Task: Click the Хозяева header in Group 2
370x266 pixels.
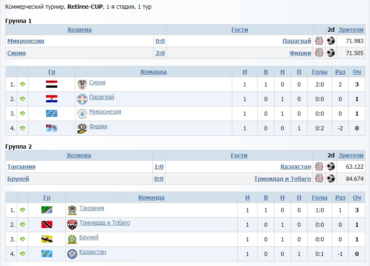Action: tap(79, 155)
